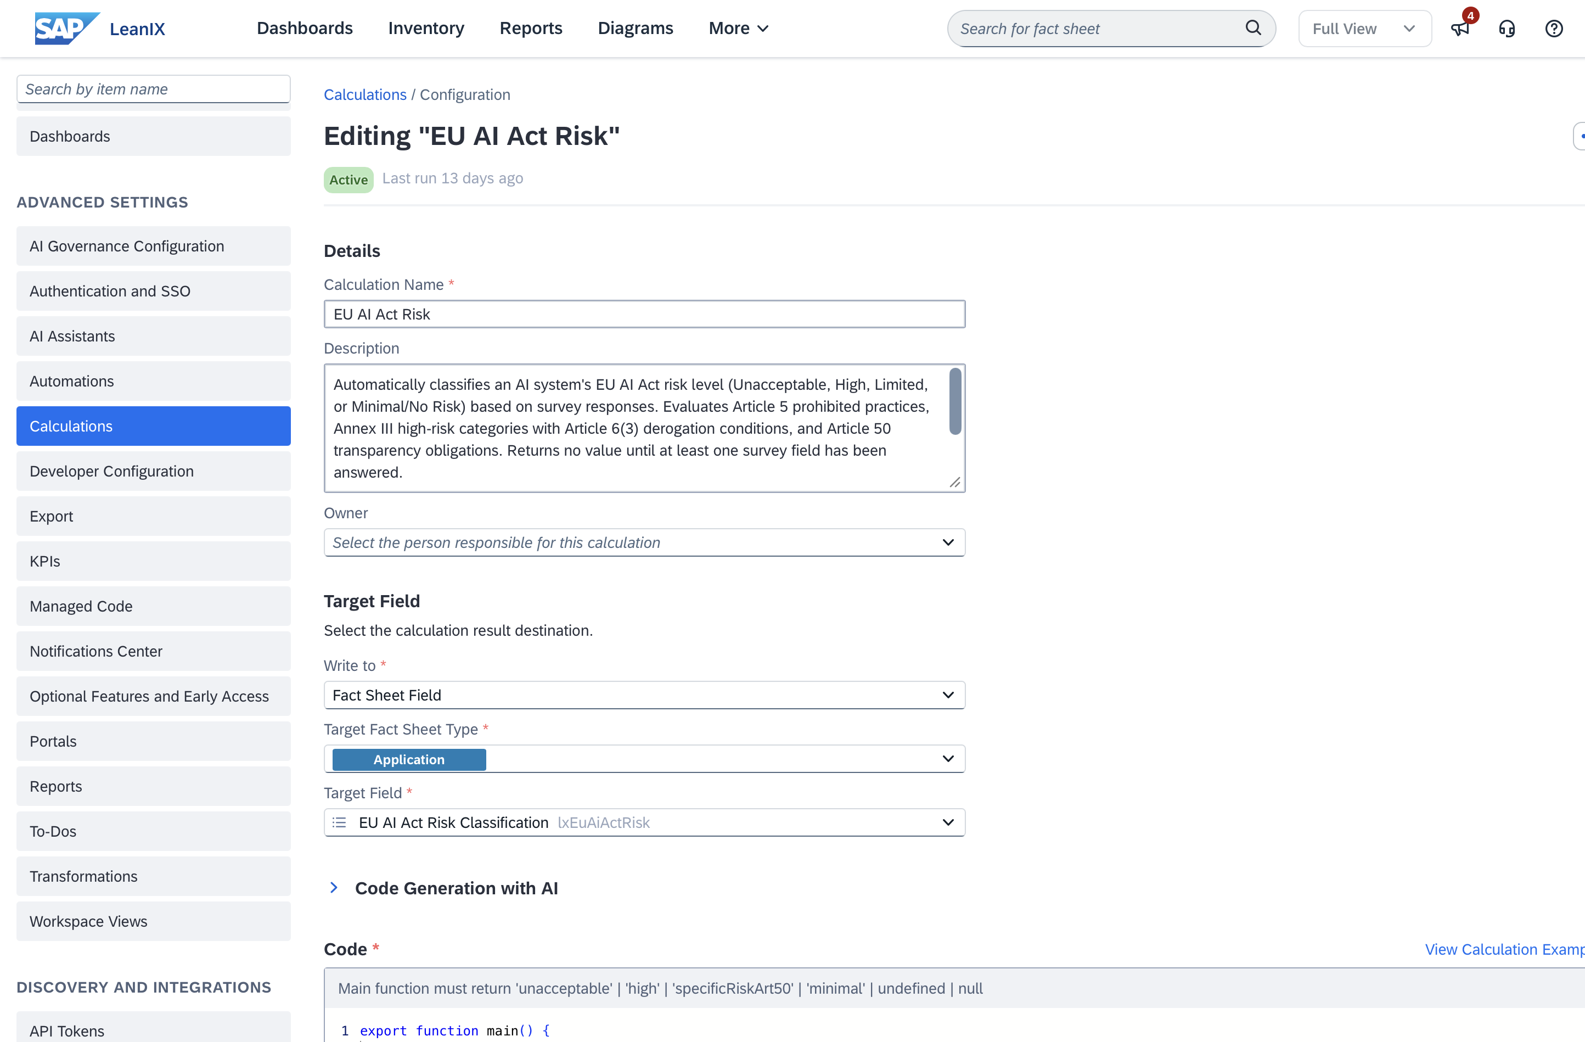The image size is (1585, 1042).
Task: Open Automations settings
Action: [x=154, y=381]
